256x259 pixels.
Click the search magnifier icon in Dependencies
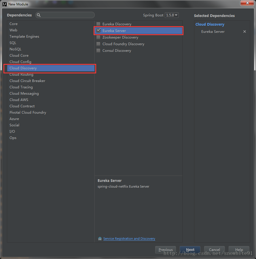(39, 15)
